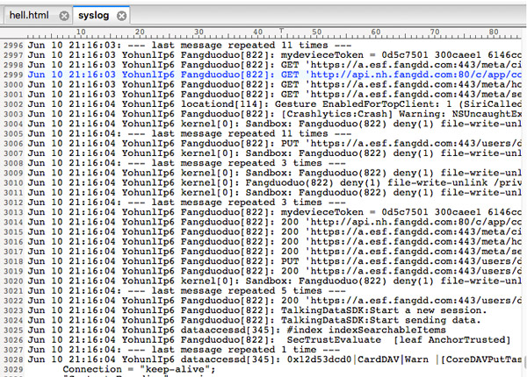Click line number 3006 PUT request gutter

(x=13, y=144)
